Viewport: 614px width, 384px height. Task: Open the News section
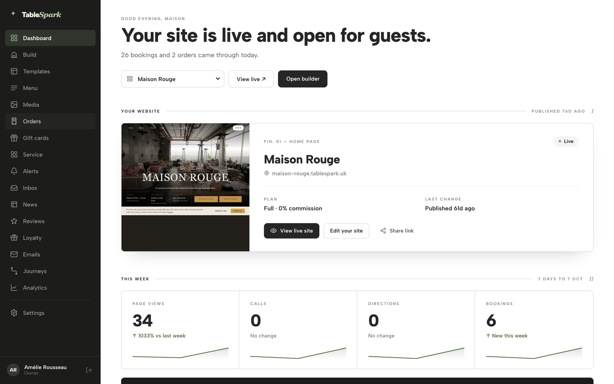50,204
